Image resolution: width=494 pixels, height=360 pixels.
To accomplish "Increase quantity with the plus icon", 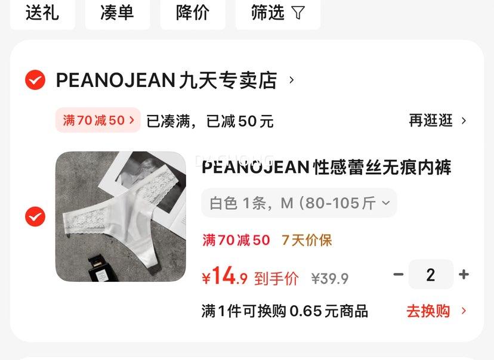I will coord(464,274).
